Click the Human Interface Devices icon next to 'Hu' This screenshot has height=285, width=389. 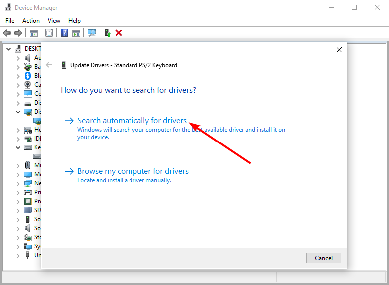(28, 130)
